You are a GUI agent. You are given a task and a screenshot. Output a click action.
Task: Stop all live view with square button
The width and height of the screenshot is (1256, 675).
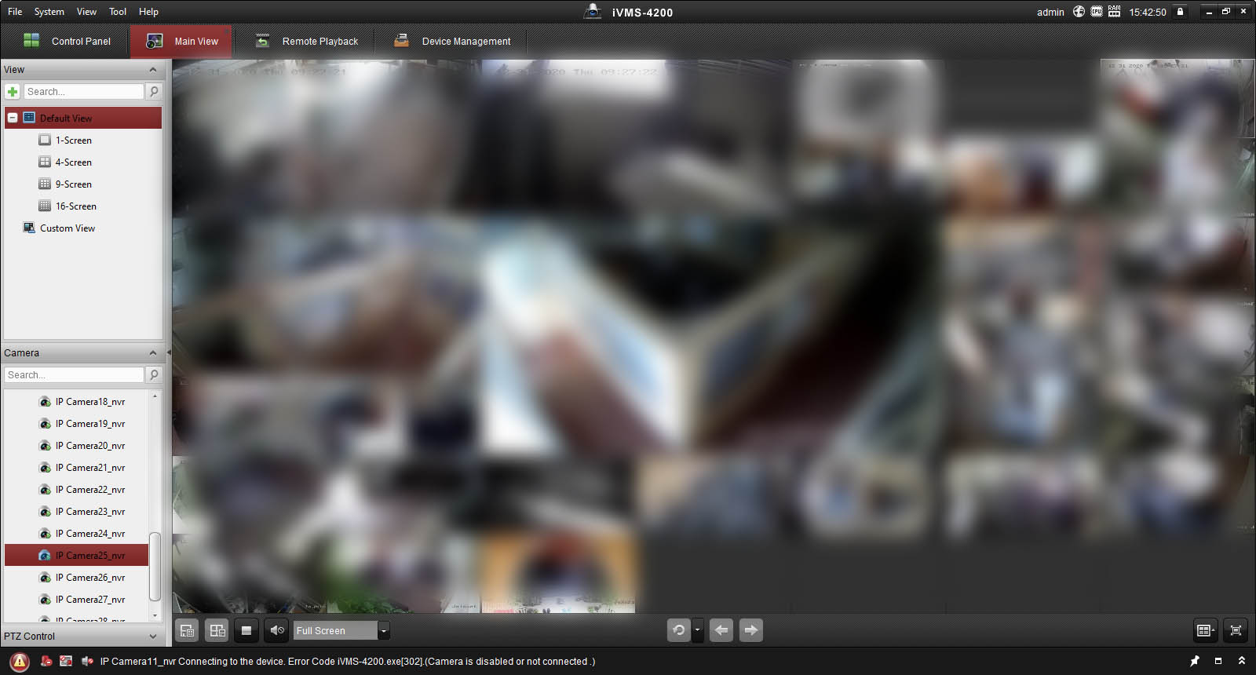[x=246, y=630]
